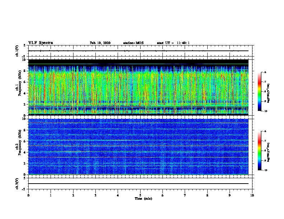Click the ch.1 color bar PSD unit label
284x219 pixels.
pos(268,93)
